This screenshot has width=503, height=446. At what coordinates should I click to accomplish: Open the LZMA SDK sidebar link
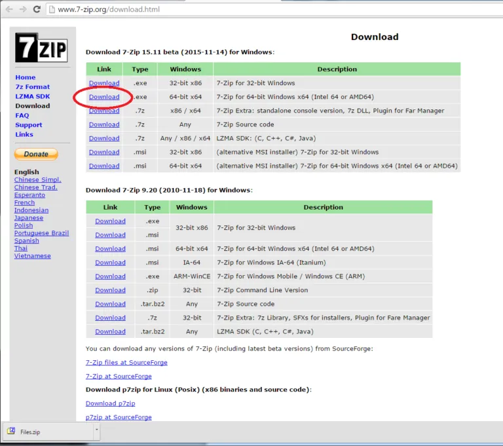(x=32, y=96)
